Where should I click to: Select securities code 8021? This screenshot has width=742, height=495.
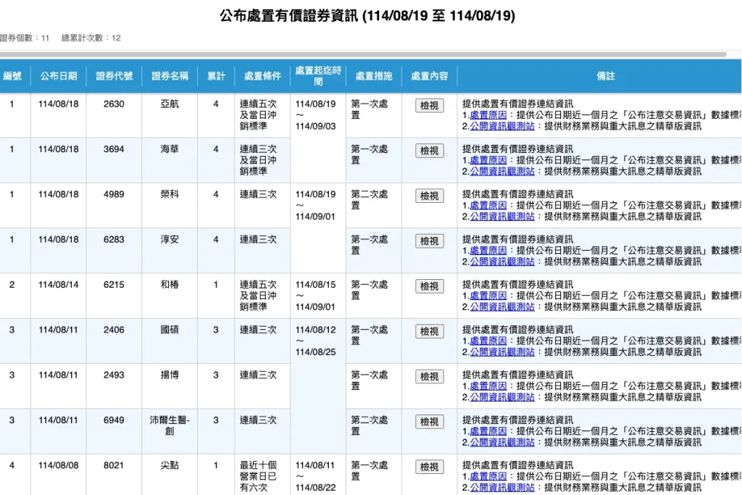coord(114,466)
